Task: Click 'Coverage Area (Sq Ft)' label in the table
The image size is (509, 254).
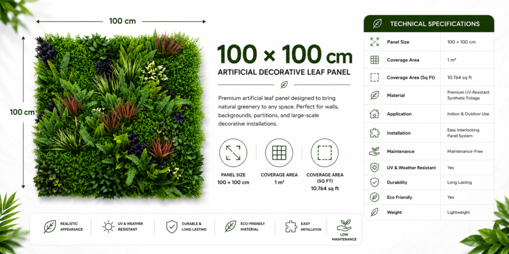Action: 411,77
